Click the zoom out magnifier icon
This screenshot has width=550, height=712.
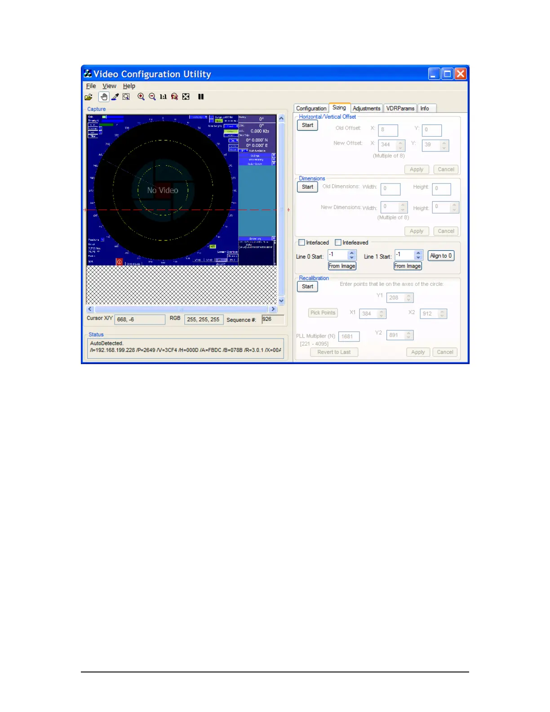(x=152, y=97)
